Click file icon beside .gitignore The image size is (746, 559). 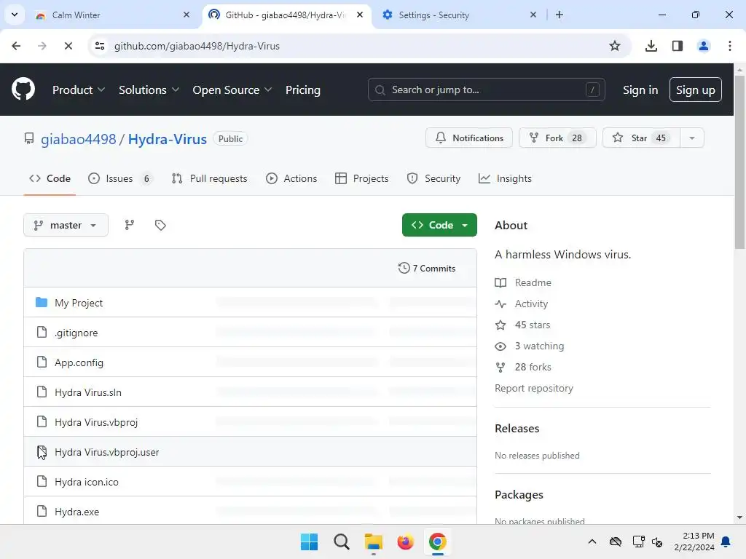pyautogui.click(x=42, y=332)
